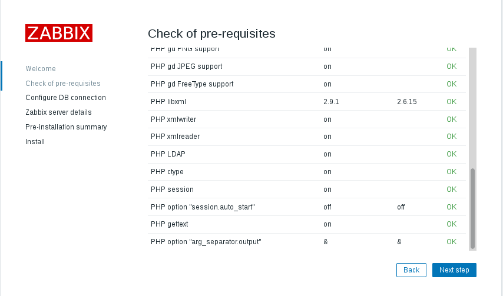The width and height of the screenshot is (503, 296).
Task: Select Check of pre-requisites step
Action: coord(63,84)
